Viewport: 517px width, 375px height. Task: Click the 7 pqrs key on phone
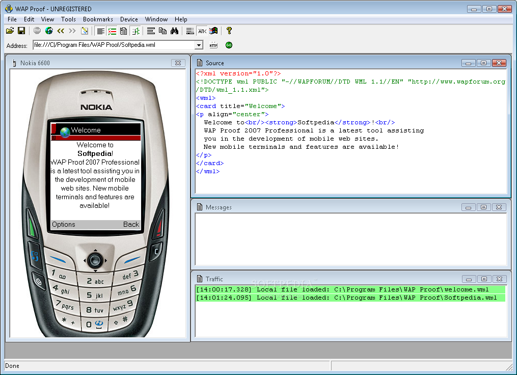coord(66,304)
